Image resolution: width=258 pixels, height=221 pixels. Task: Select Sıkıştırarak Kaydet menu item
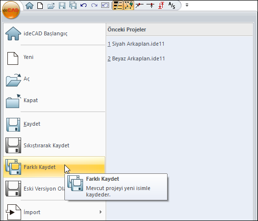coord(54,145)
